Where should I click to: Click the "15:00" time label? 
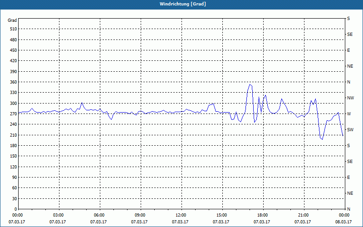coord(221,215)
